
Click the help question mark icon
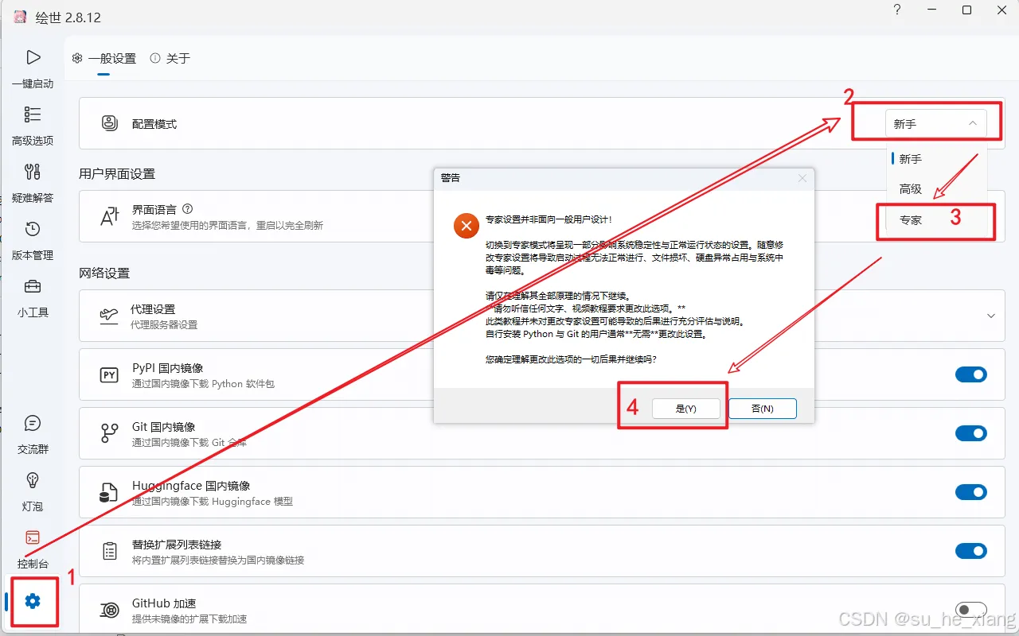coord(896,10)
